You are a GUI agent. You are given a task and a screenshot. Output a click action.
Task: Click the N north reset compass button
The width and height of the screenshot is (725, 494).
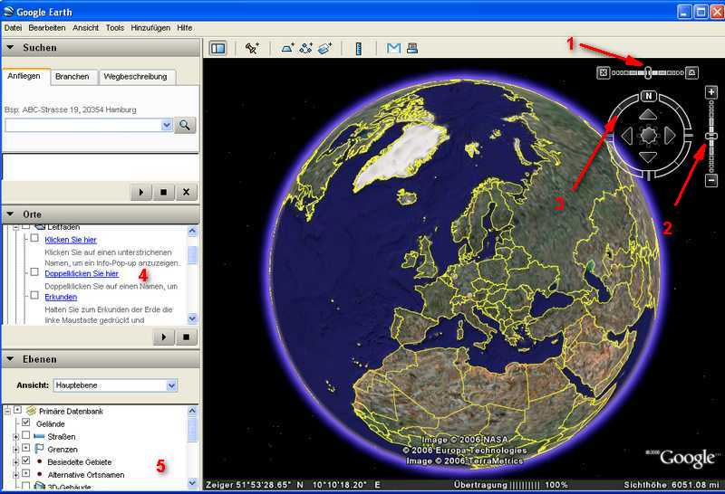(649, 96)
